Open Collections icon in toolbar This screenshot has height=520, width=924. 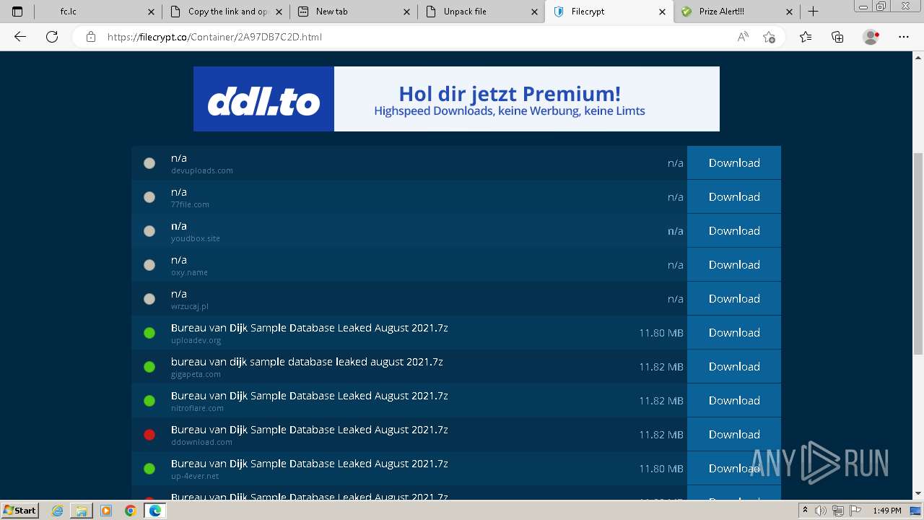click(x=837, y=37)
